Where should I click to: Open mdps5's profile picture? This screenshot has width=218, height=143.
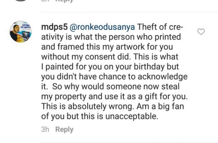pyautogui.click(x=21, y=32)
